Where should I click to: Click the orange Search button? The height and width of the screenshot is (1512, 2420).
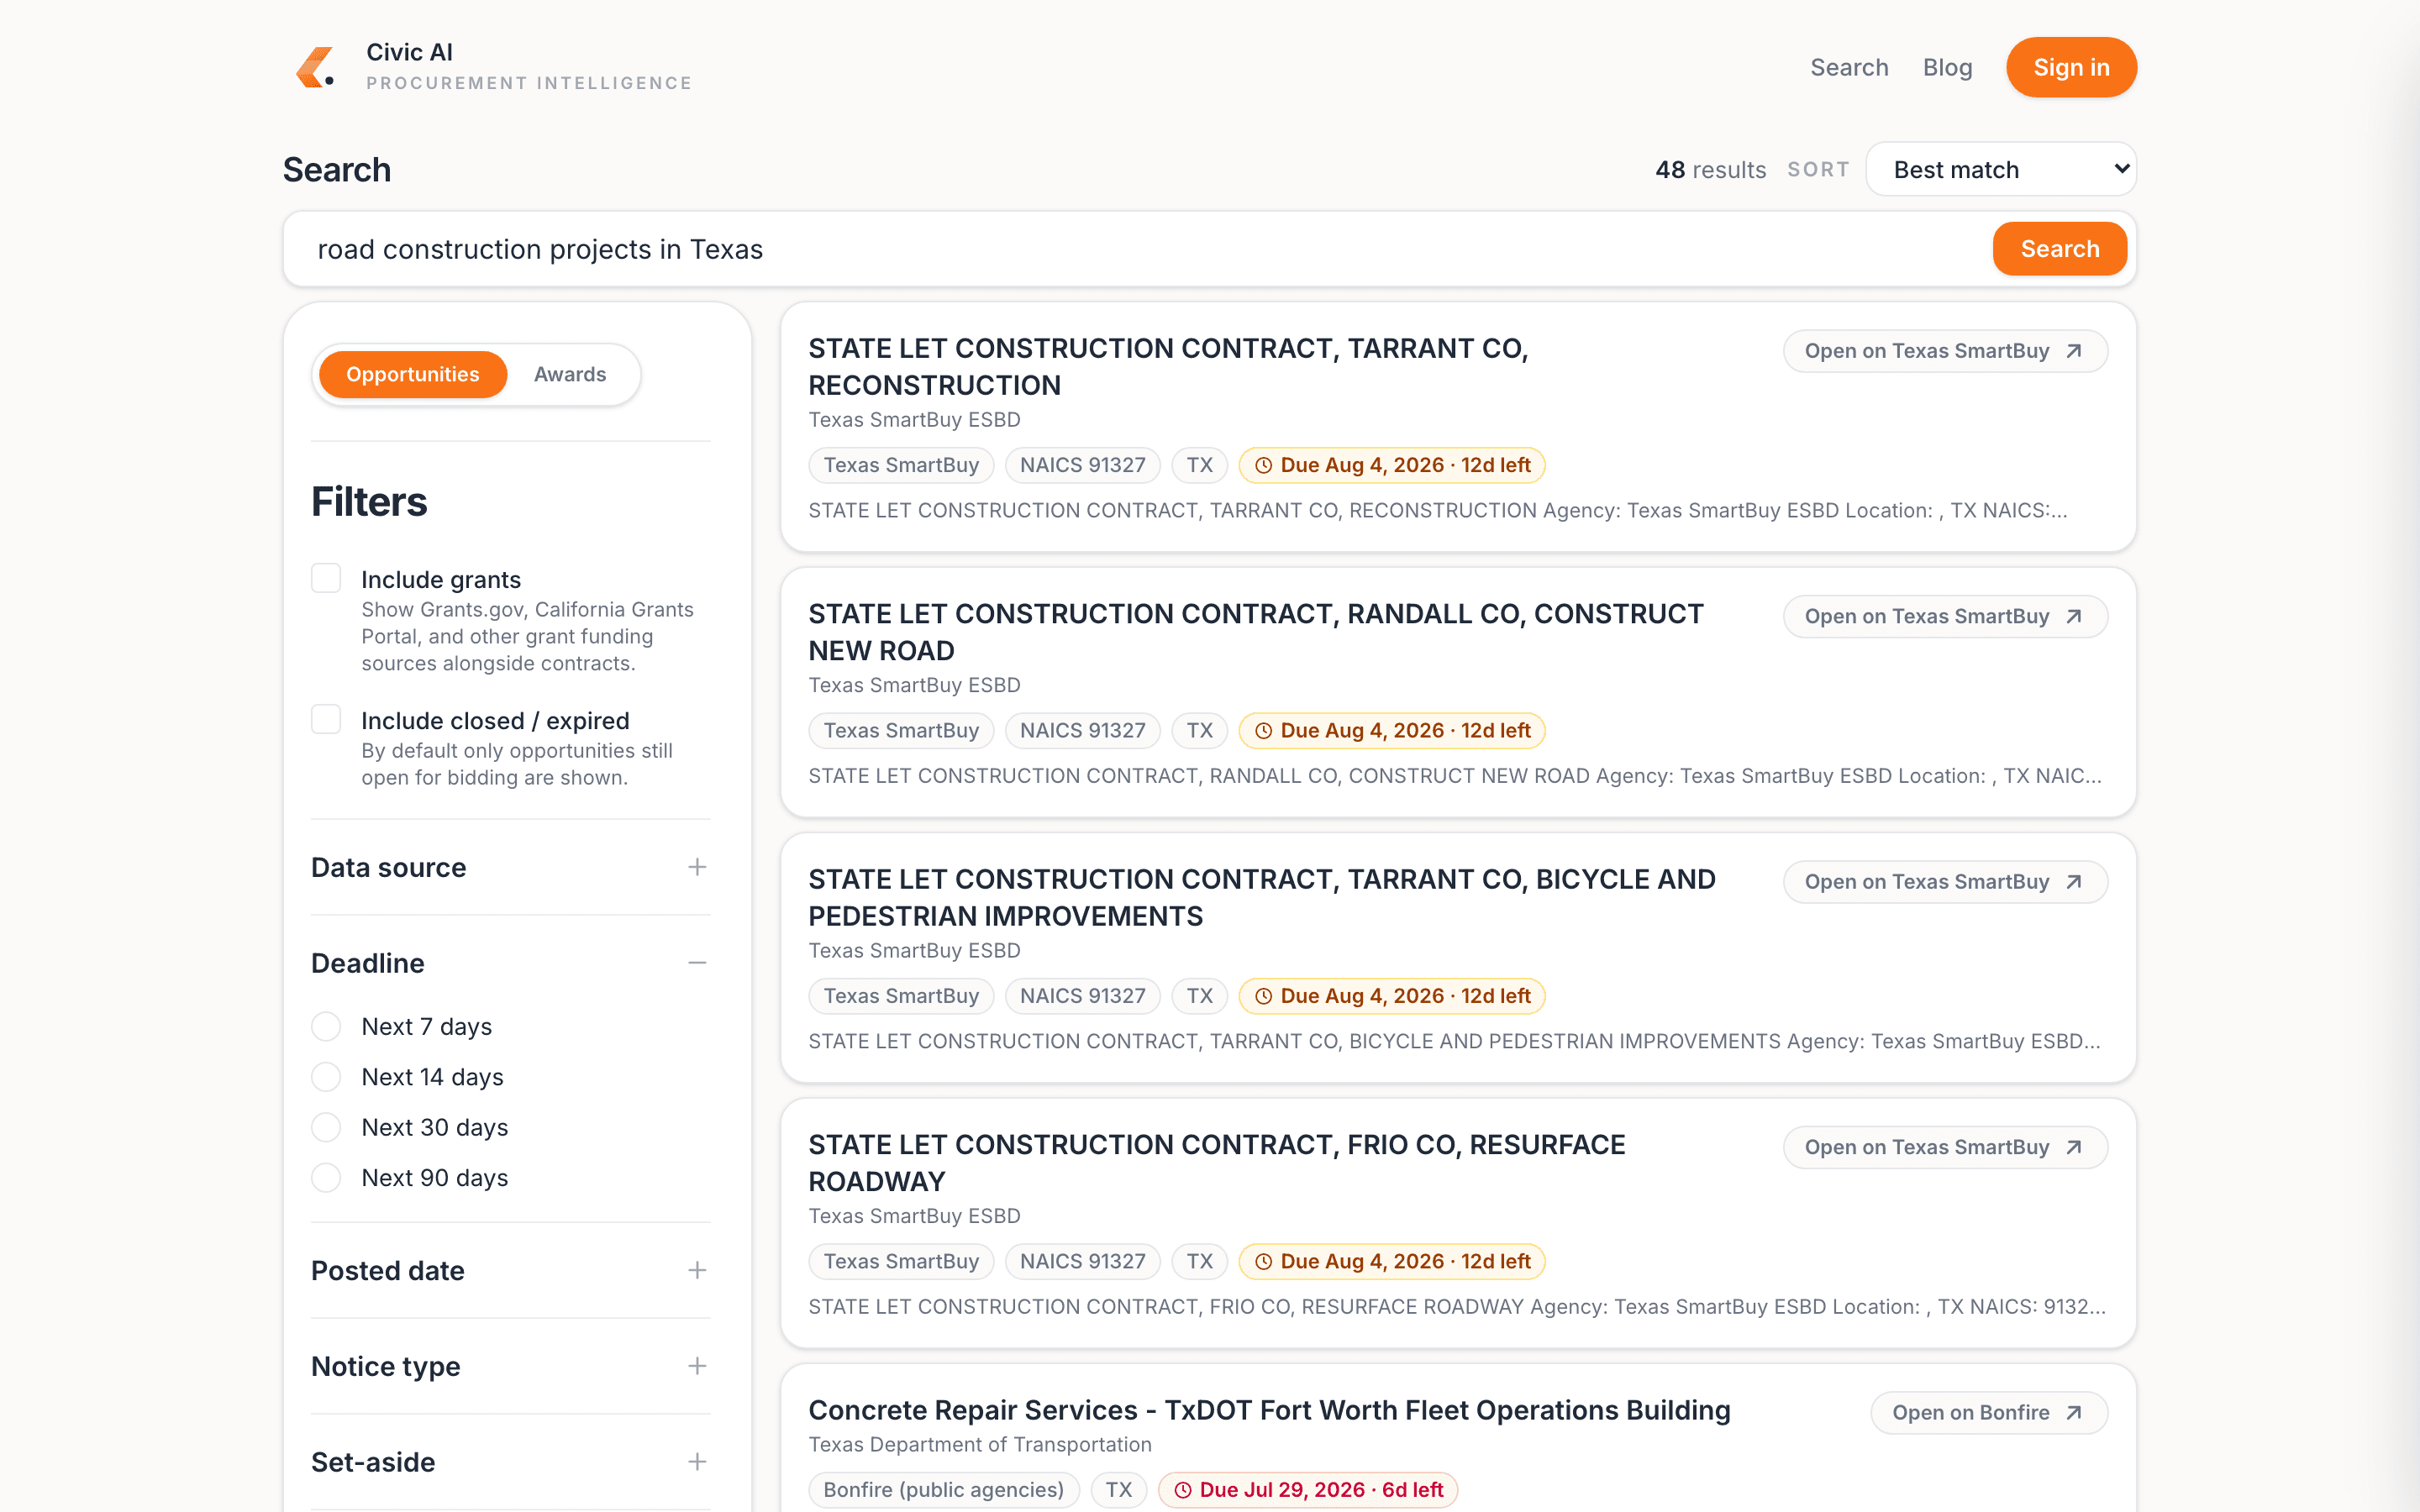(2059, 249)
